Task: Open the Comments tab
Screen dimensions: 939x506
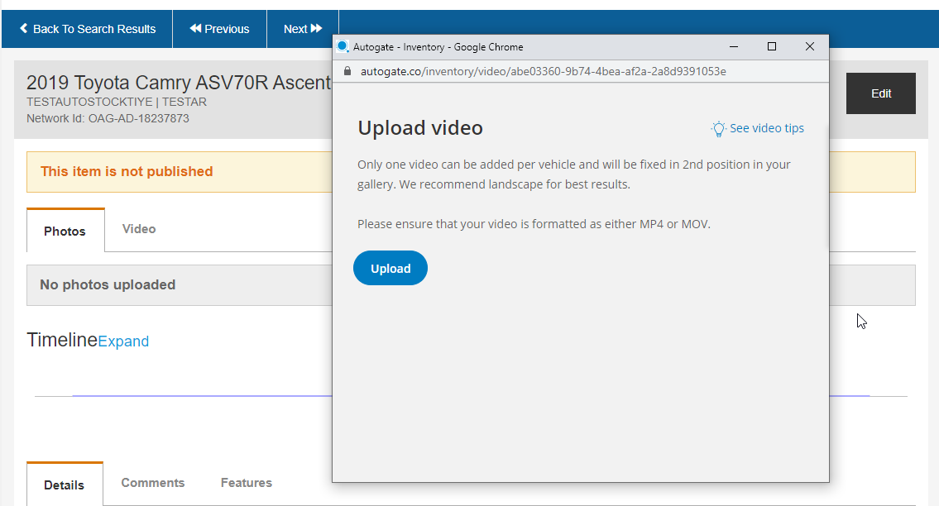Action: [153, 483]
